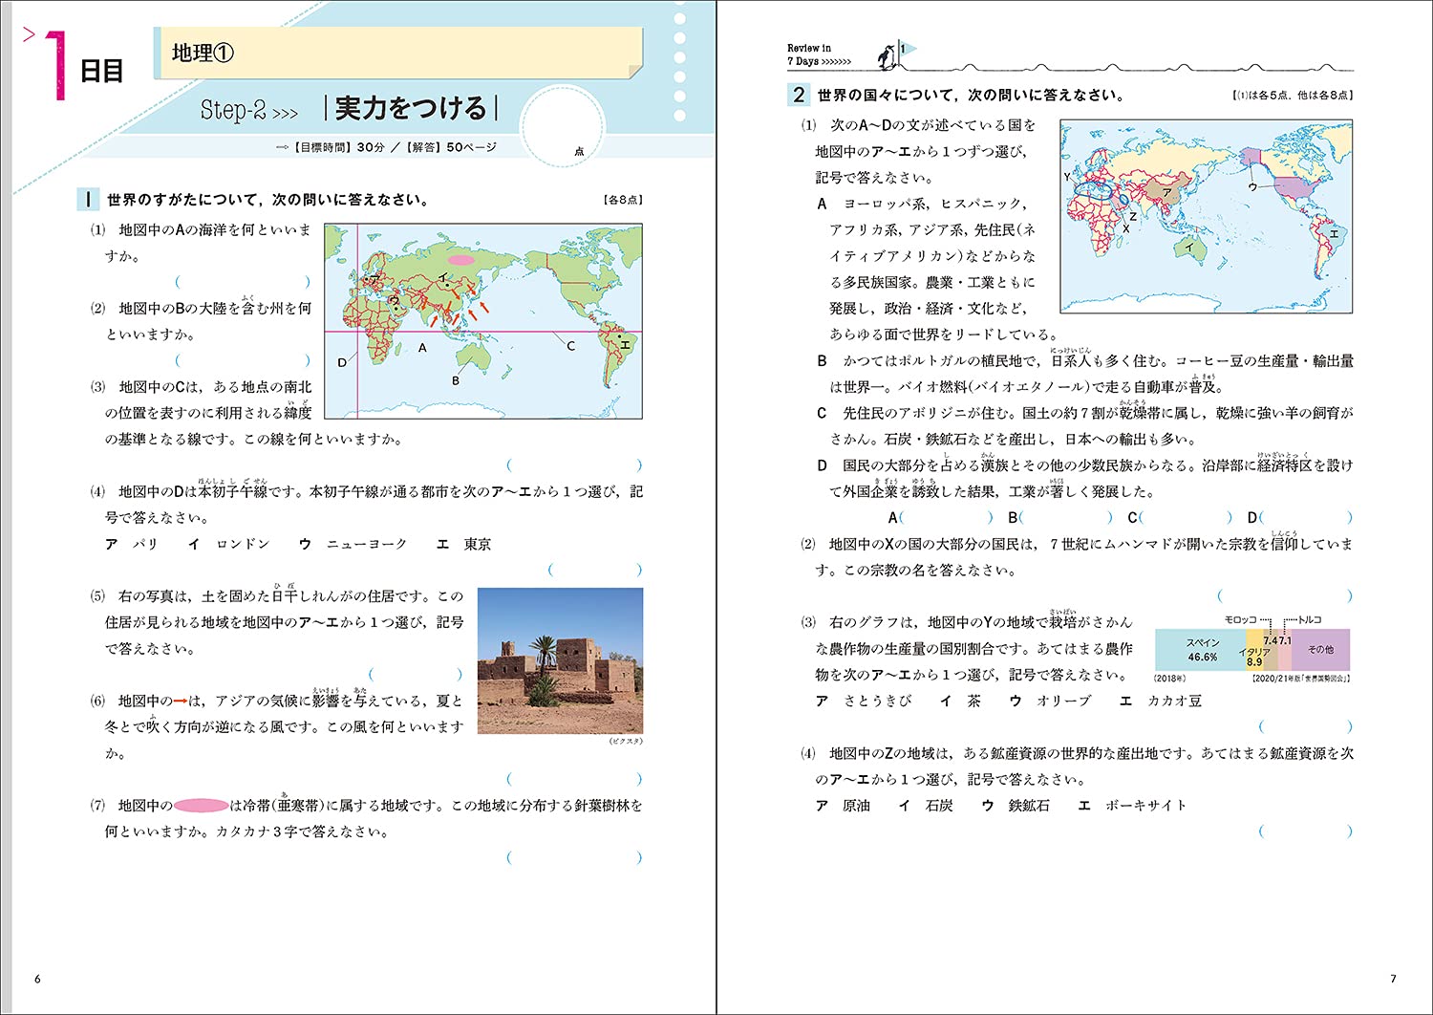
Task: Click the 目標時間 30分 / 解答 50ページ line
Action: point(385,148)
